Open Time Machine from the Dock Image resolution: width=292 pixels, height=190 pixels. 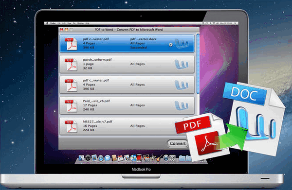[166, 158]
